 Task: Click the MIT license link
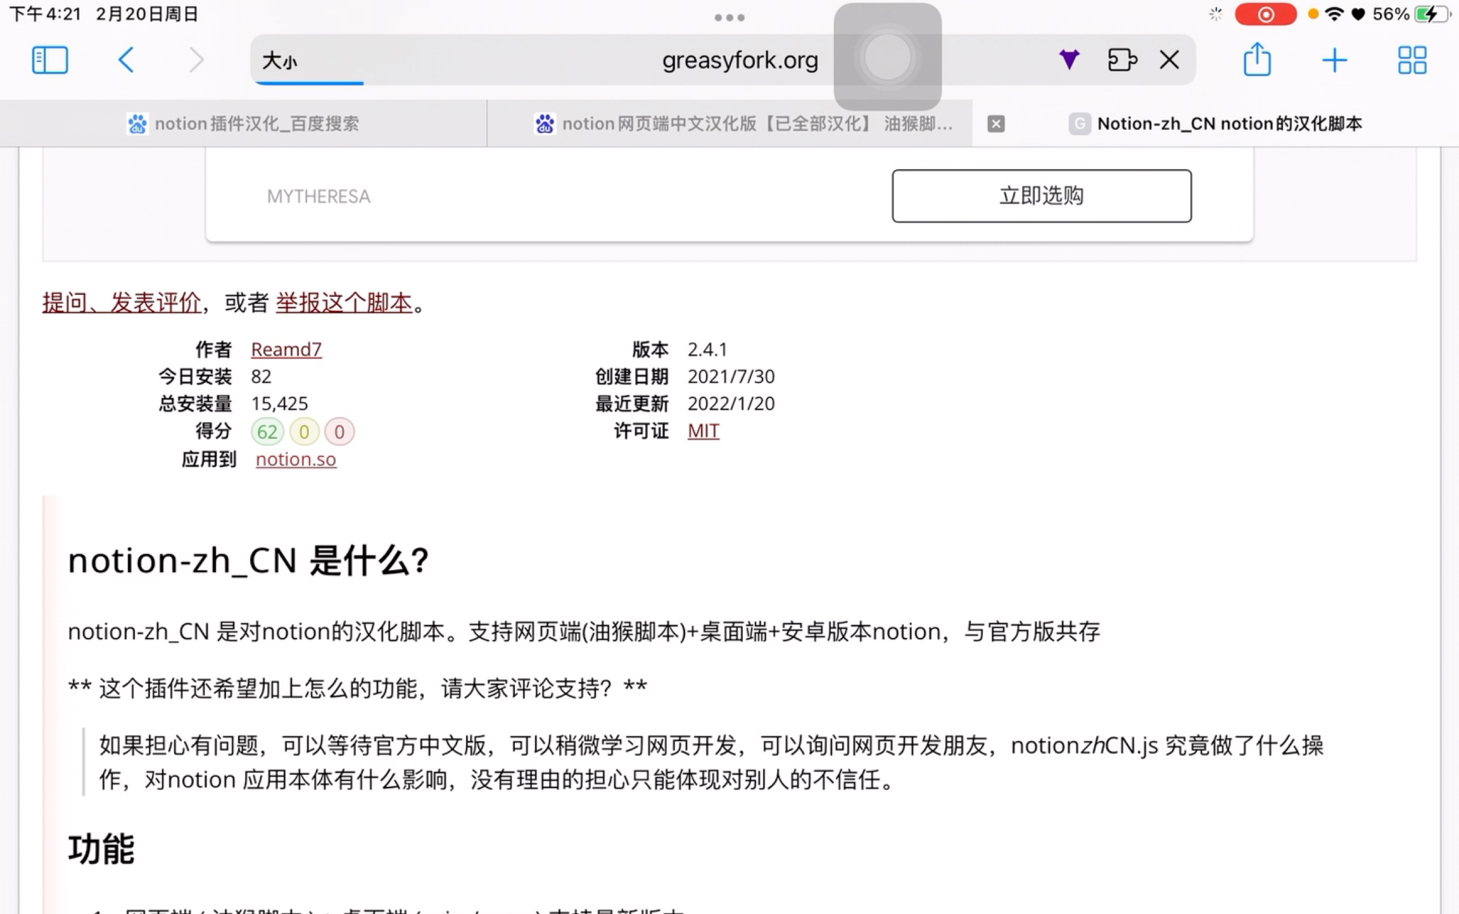703,431
